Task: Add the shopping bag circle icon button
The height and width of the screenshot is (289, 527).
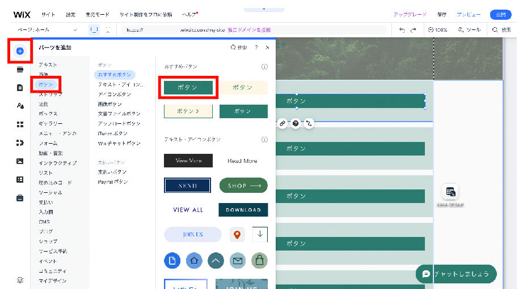Action: tap(259, 261)
